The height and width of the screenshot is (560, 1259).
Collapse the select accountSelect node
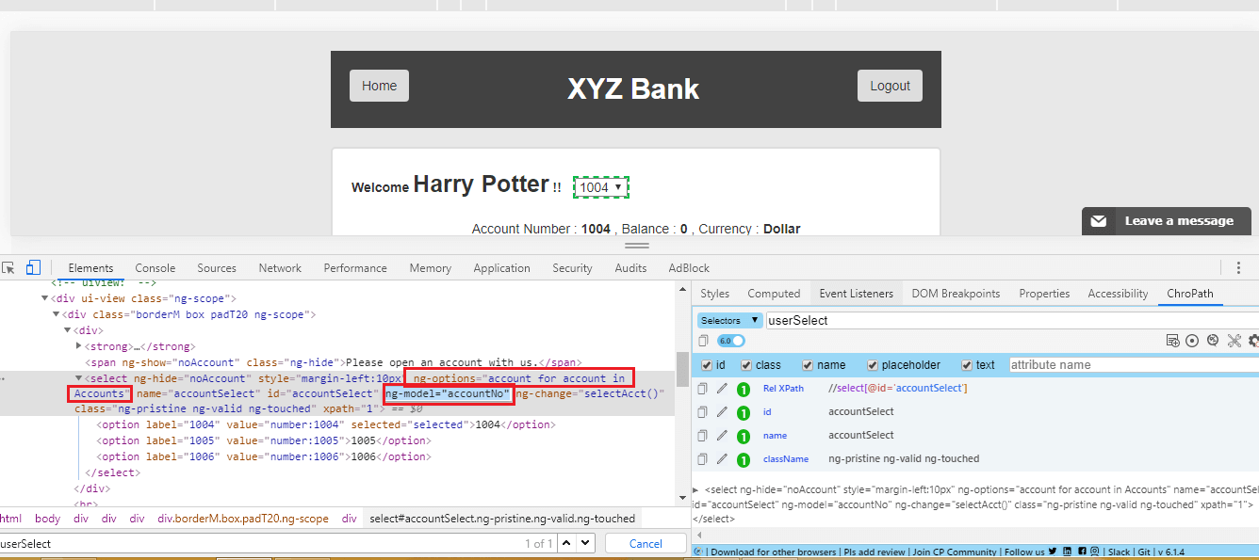[x=78, y=378]
